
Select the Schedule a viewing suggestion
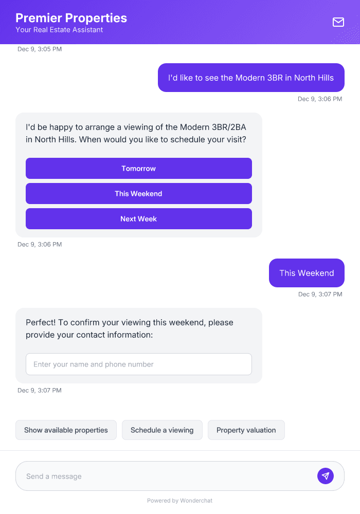(x=162, y=430)
